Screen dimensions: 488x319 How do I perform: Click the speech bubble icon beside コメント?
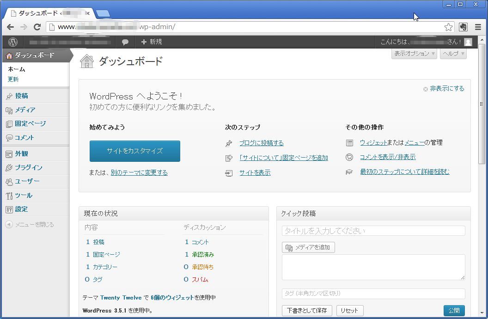click(9, 138)
